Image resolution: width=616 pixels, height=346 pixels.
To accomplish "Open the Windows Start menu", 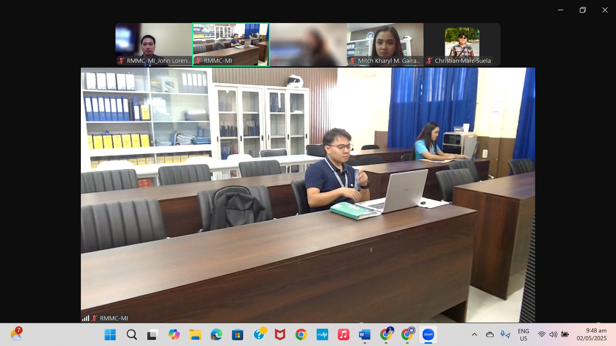I will (x=110, y=335).
